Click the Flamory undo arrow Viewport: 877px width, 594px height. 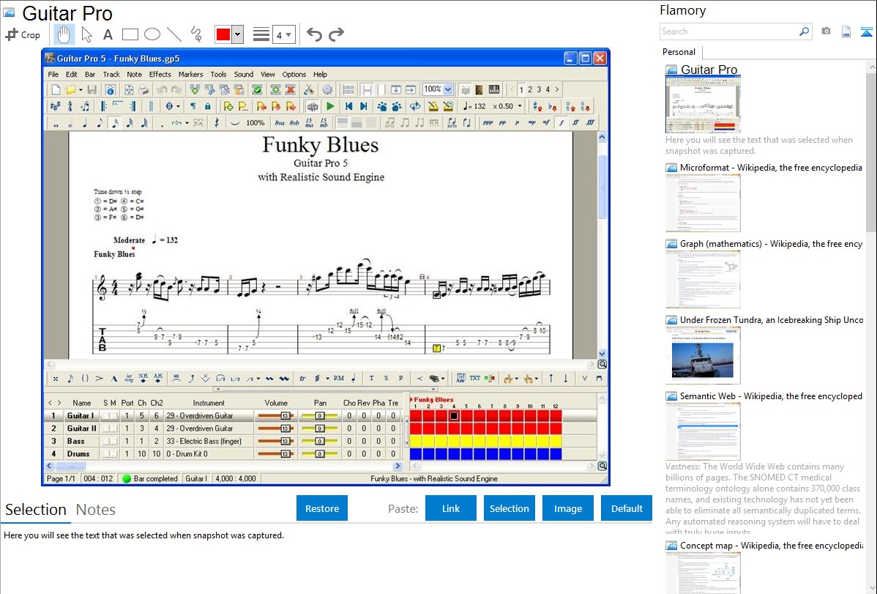(314, 34)
